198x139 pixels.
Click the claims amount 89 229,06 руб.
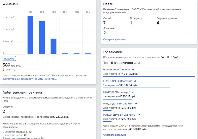(61, 117)
